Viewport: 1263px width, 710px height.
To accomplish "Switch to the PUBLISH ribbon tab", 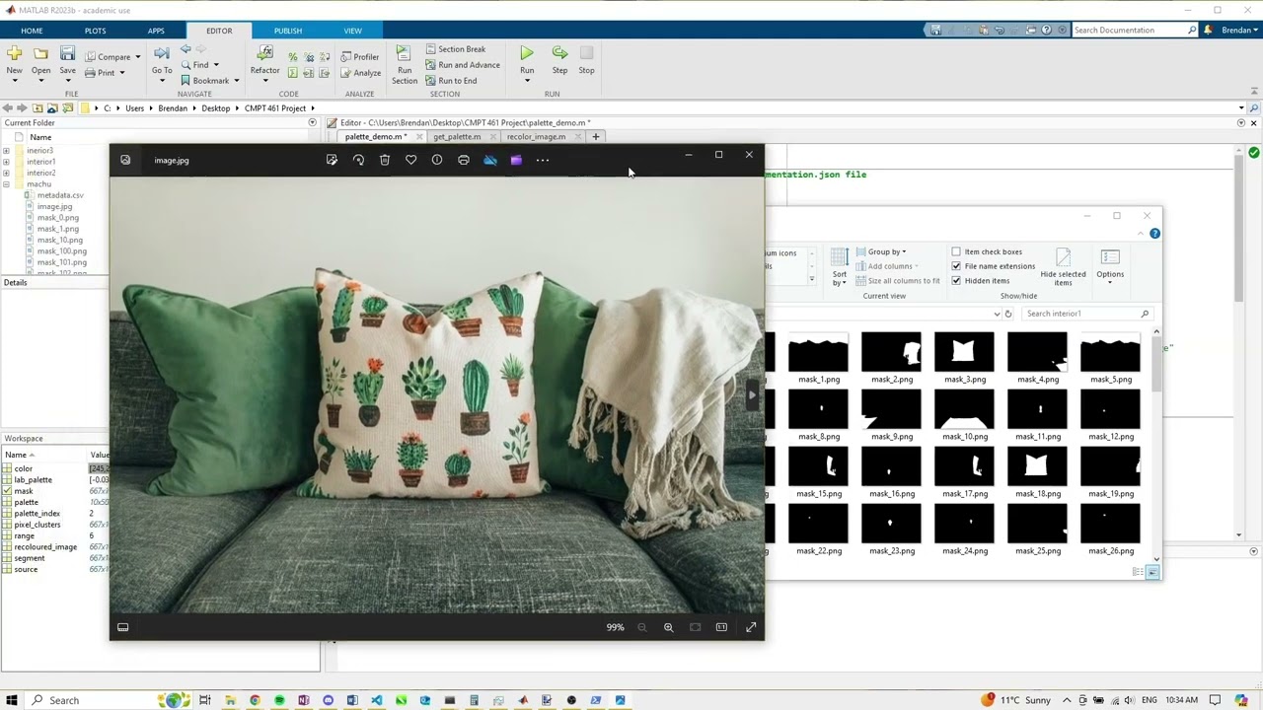I will (288, 31).
